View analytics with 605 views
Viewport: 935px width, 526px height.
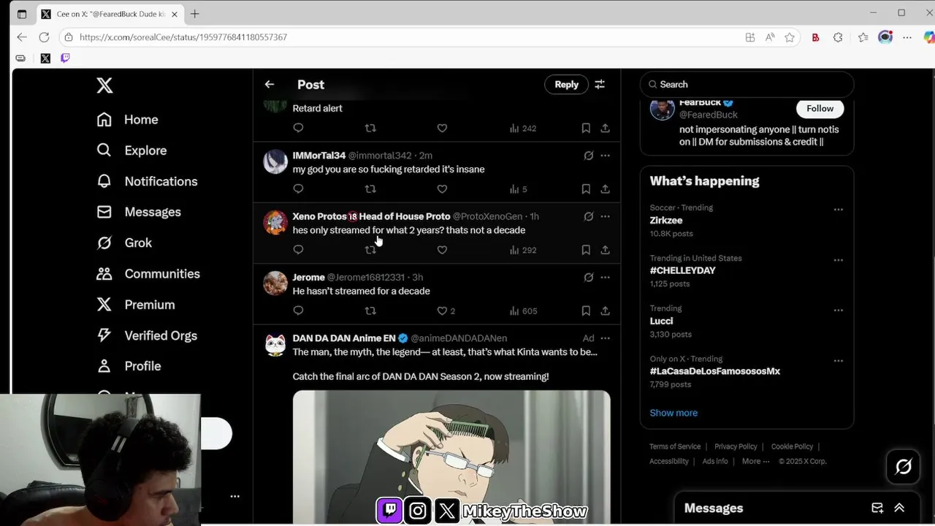tap(523, 311)
